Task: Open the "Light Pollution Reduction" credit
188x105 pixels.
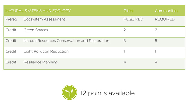Action: click(x=46, y=51)
